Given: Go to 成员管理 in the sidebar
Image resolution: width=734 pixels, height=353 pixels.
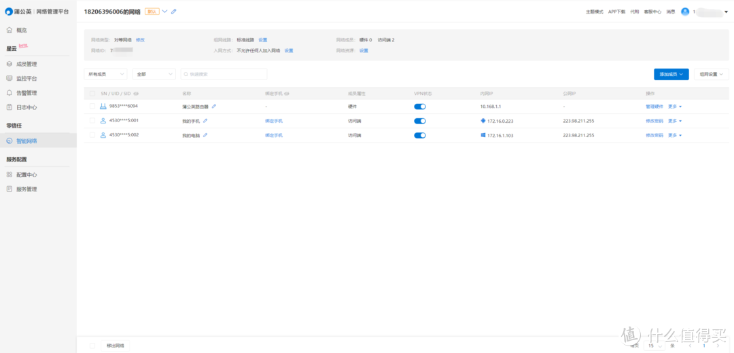Looking at the screenshot, I should tap(27, 64).
